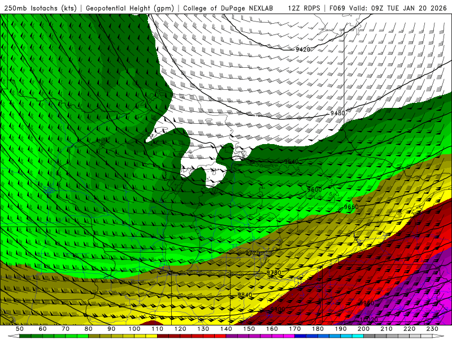Click the 180 value on the color scale
452x339 pixels.
[318, 329]
